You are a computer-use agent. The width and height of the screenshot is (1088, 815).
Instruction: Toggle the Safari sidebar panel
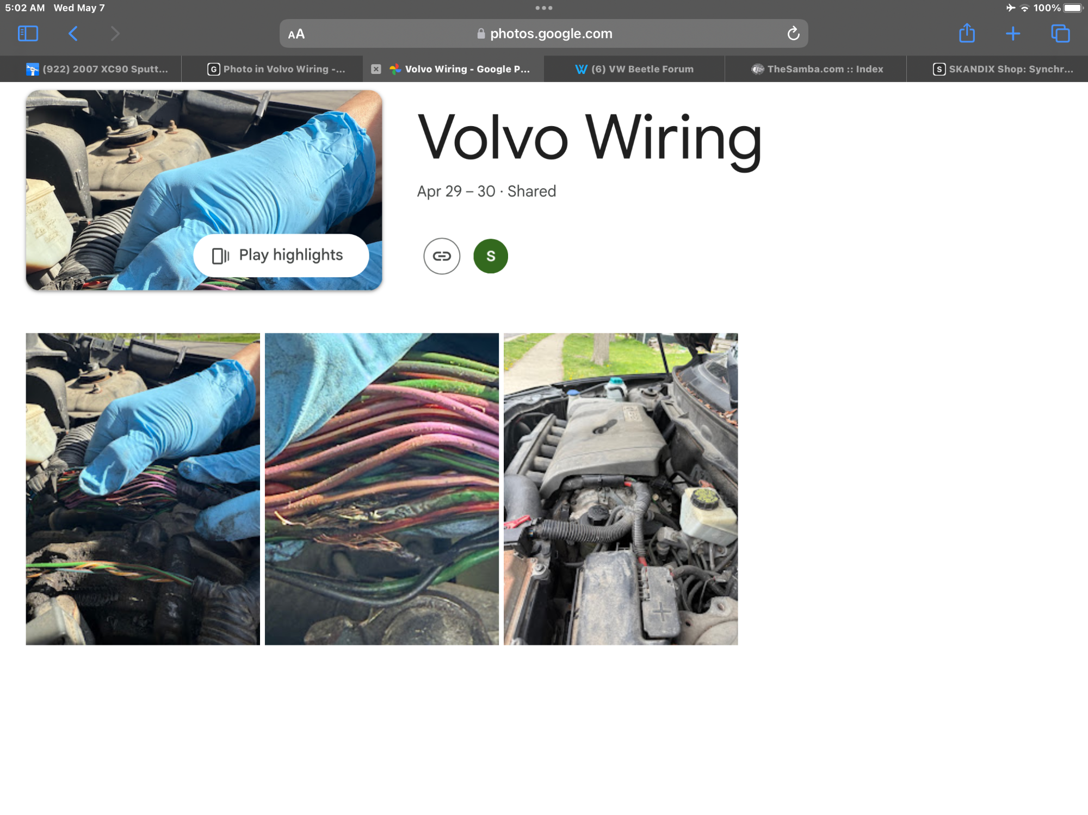tap(28, 34)
